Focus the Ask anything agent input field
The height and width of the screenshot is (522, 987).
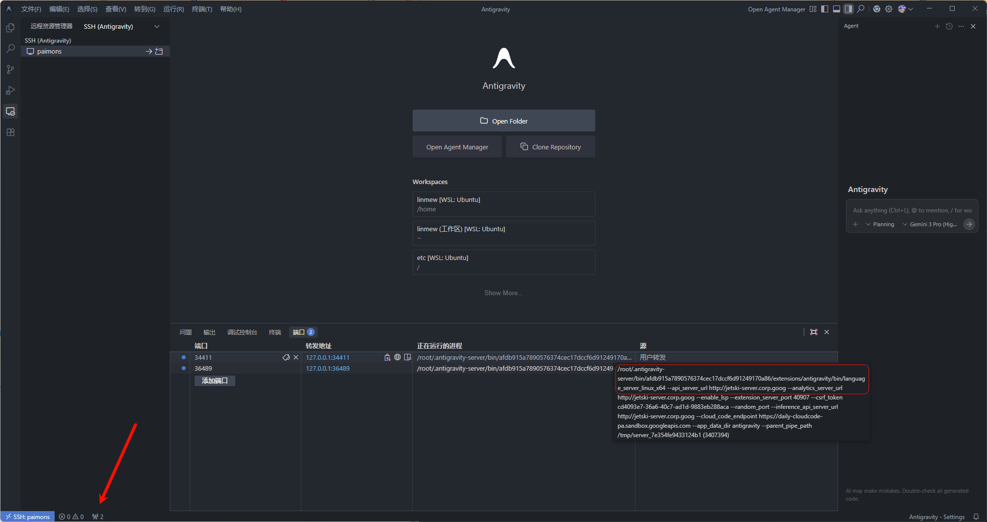pyautogui.click(x=912, y=210)
